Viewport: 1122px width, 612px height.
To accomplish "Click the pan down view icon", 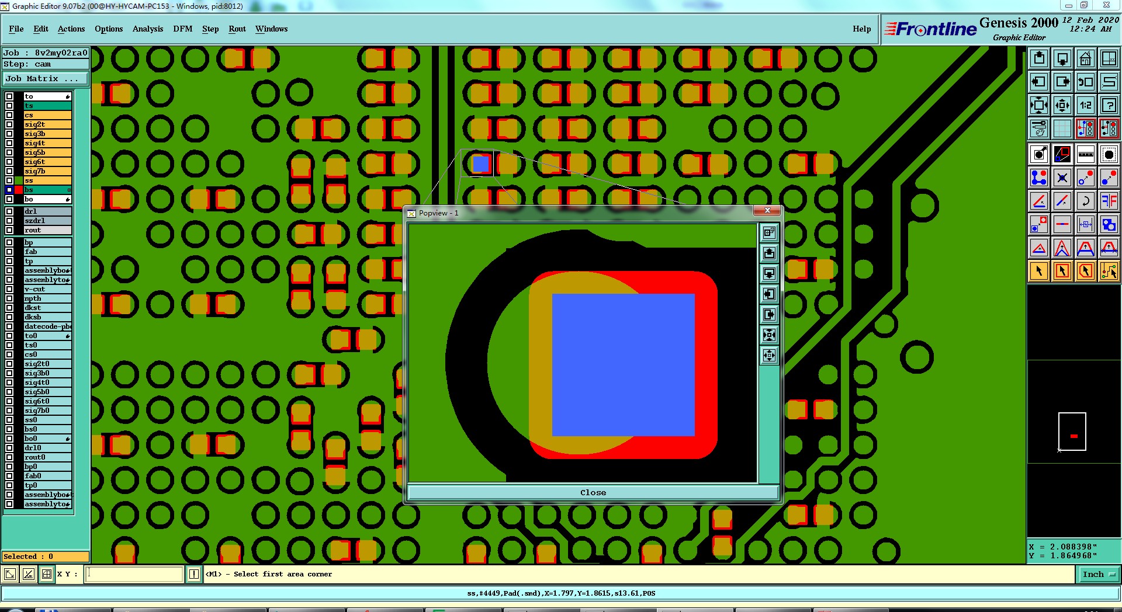I will [1062, 58].
